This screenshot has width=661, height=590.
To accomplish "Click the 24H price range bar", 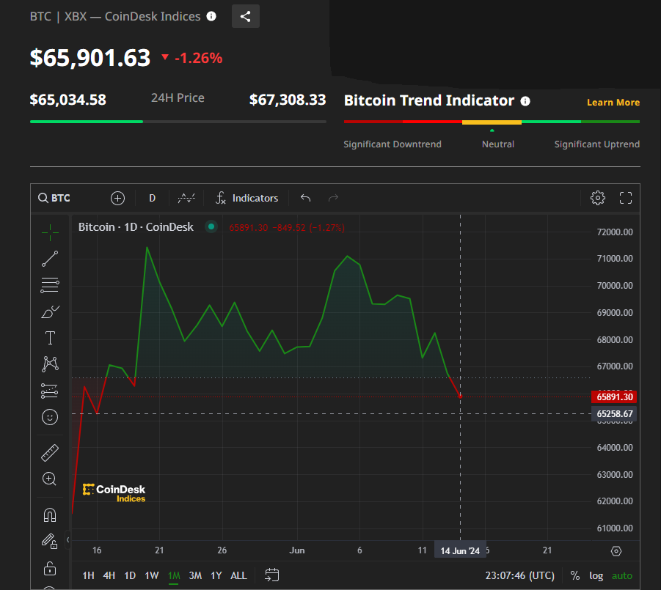I will click(x=178, y=122).
